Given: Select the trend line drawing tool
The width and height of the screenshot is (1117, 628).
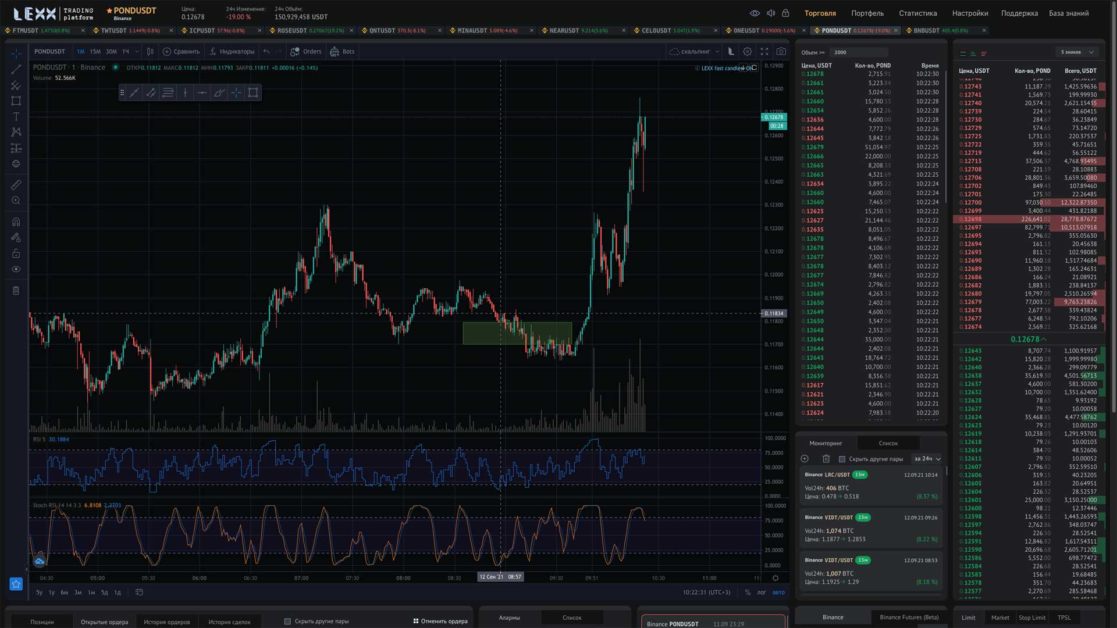Looking at the screenshot, I should (x=16, y=69).
